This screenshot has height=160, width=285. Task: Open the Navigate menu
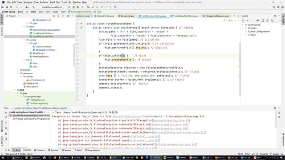28,2
